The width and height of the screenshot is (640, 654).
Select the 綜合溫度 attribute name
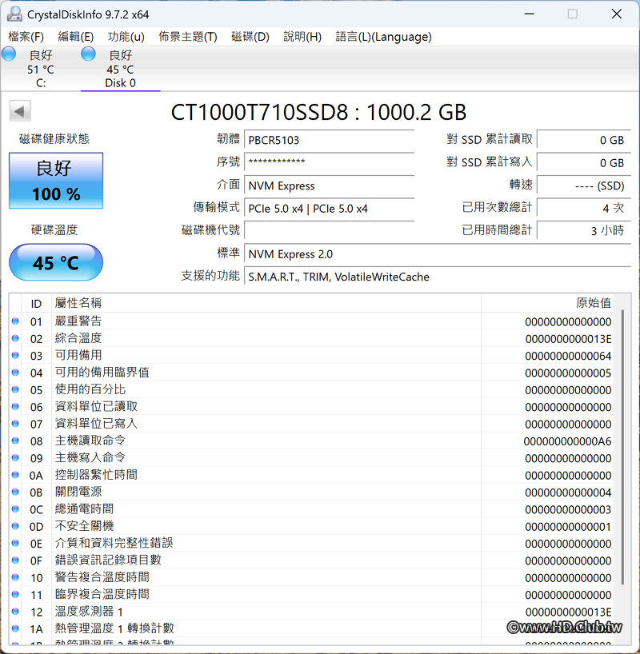(78, 338)
